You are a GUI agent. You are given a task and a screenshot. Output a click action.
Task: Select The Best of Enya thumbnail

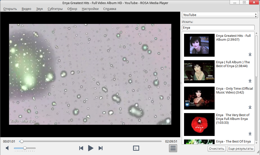[199, 72]
